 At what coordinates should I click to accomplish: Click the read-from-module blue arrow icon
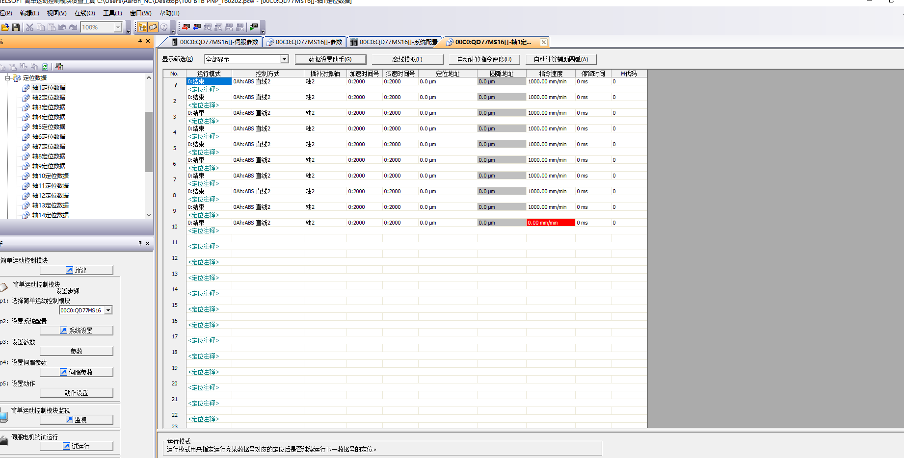pos(197,27)
